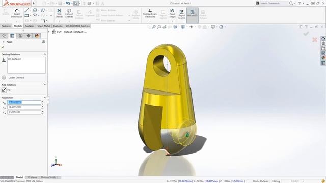Select the Smart Dimension tool

[x=17, y=13]
